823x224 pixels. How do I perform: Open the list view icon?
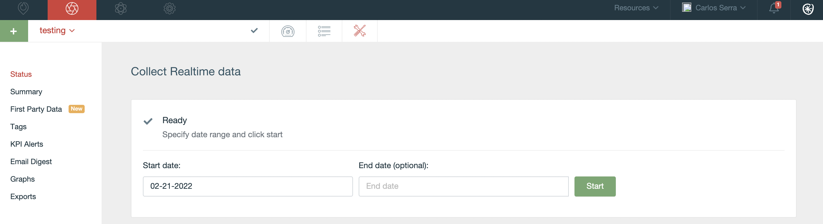click(x=324, y=31)
